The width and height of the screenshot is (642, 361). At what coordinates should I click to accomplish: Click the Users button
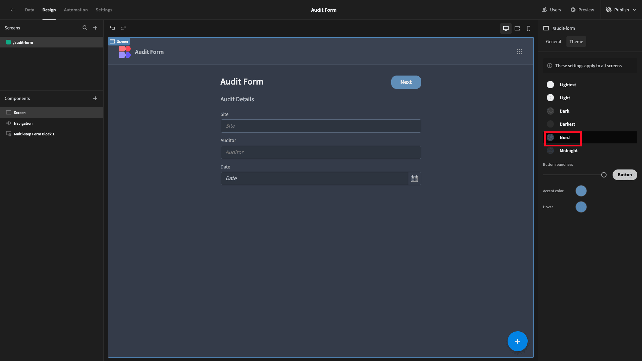coord(551,10)
